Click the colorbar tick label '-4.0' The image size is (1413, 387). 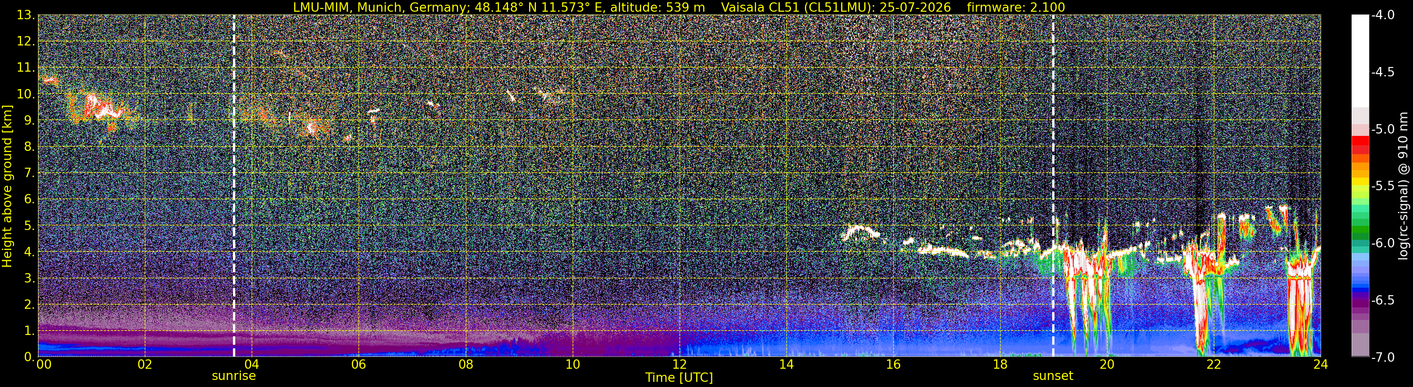[1382, 15]
